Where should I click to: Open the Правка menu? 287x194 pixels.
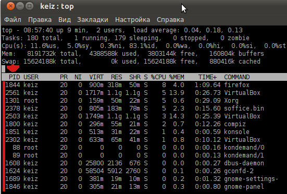(40, 20)
